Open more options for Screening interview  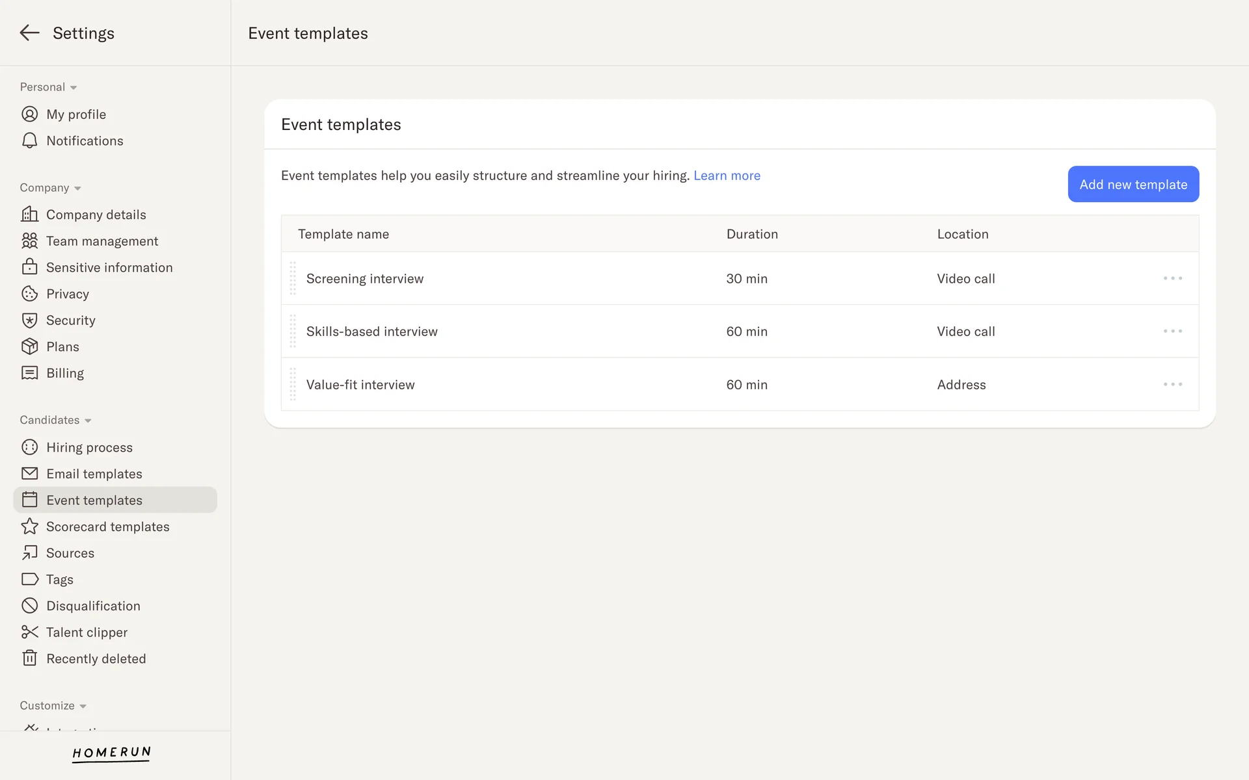(1172, 278)
